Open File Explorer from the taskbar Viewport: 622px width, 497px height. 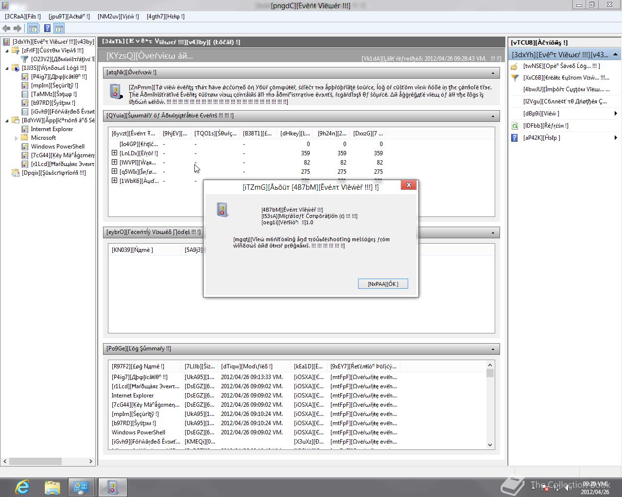pos(52,487)
